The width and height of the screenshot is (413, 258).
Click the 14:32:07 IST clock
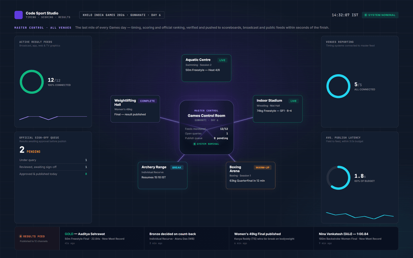tap(345, 15)
